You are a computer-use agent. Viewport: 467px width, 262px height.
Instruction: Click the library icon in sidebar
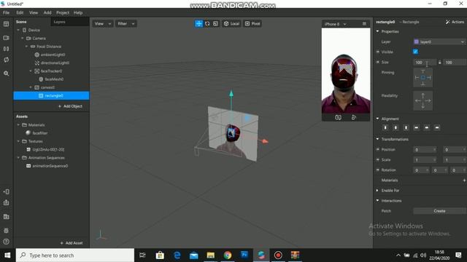(x=7, y=217)
